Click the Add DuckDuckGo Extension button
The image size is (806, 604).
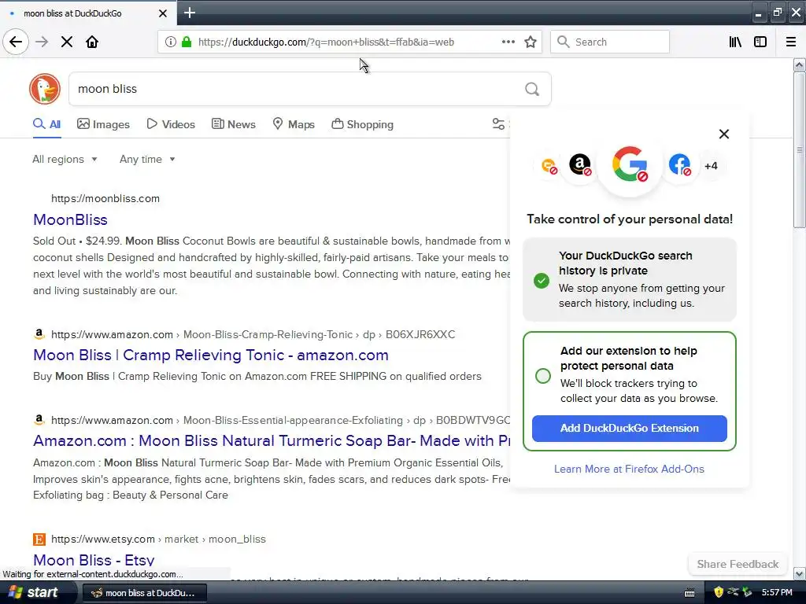tap(629, 429)
